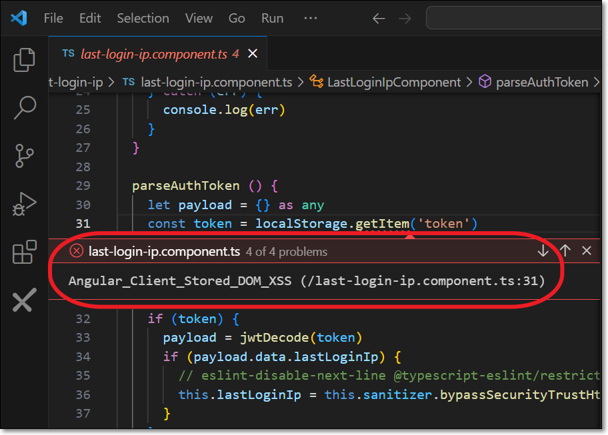Screen dimensions: 608x435
Task: Click line number 29 in the gutter
Action: click(83, 186)
